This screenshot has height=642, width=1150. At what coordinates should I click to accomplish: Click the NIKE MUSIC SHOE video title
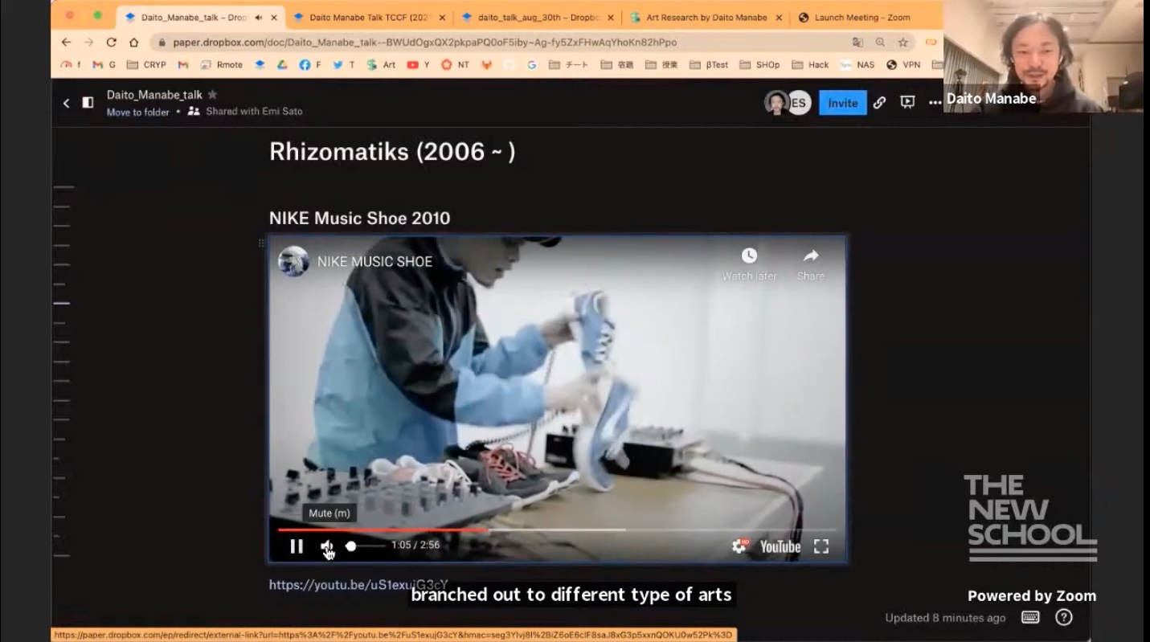tap(374, 261)
